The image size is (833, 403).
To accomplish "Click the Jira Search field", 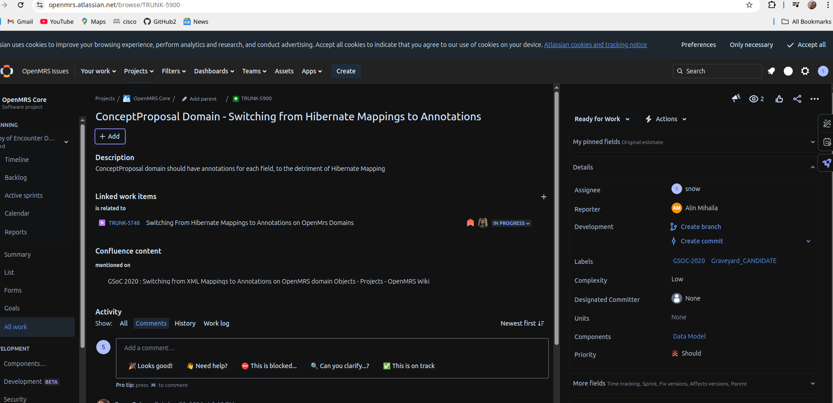I will [x=717, y=71].
